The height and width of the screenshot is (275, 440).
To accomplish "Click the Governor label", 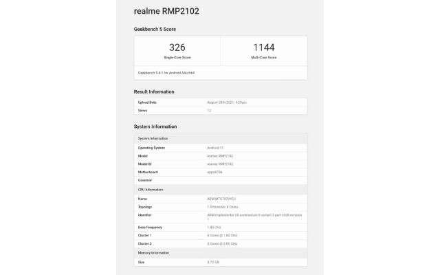I will point(145,180).
